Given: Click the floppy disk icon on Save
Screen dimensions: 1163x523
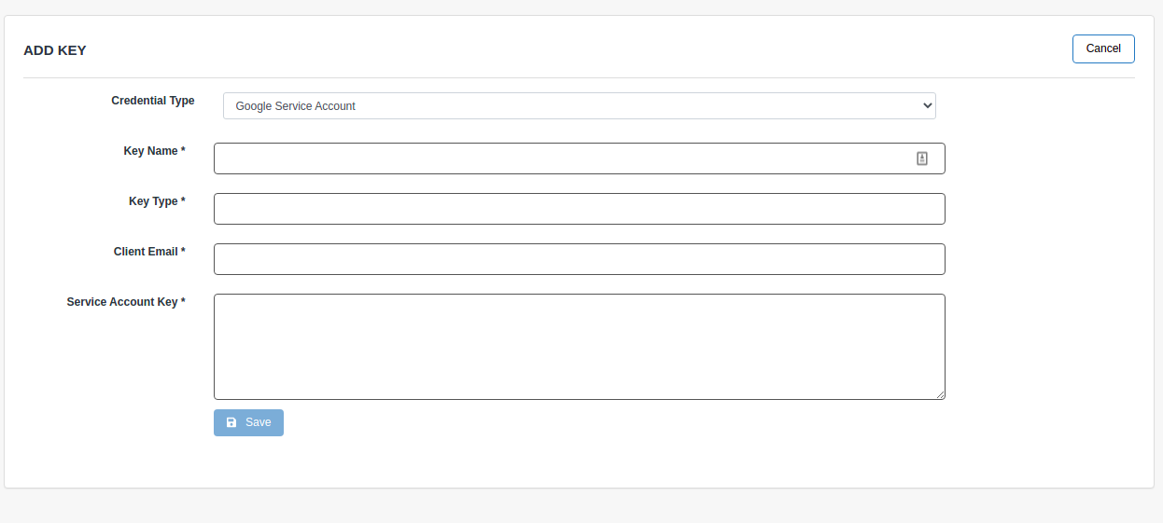Looking at the screenshot, I should point(231,422).
